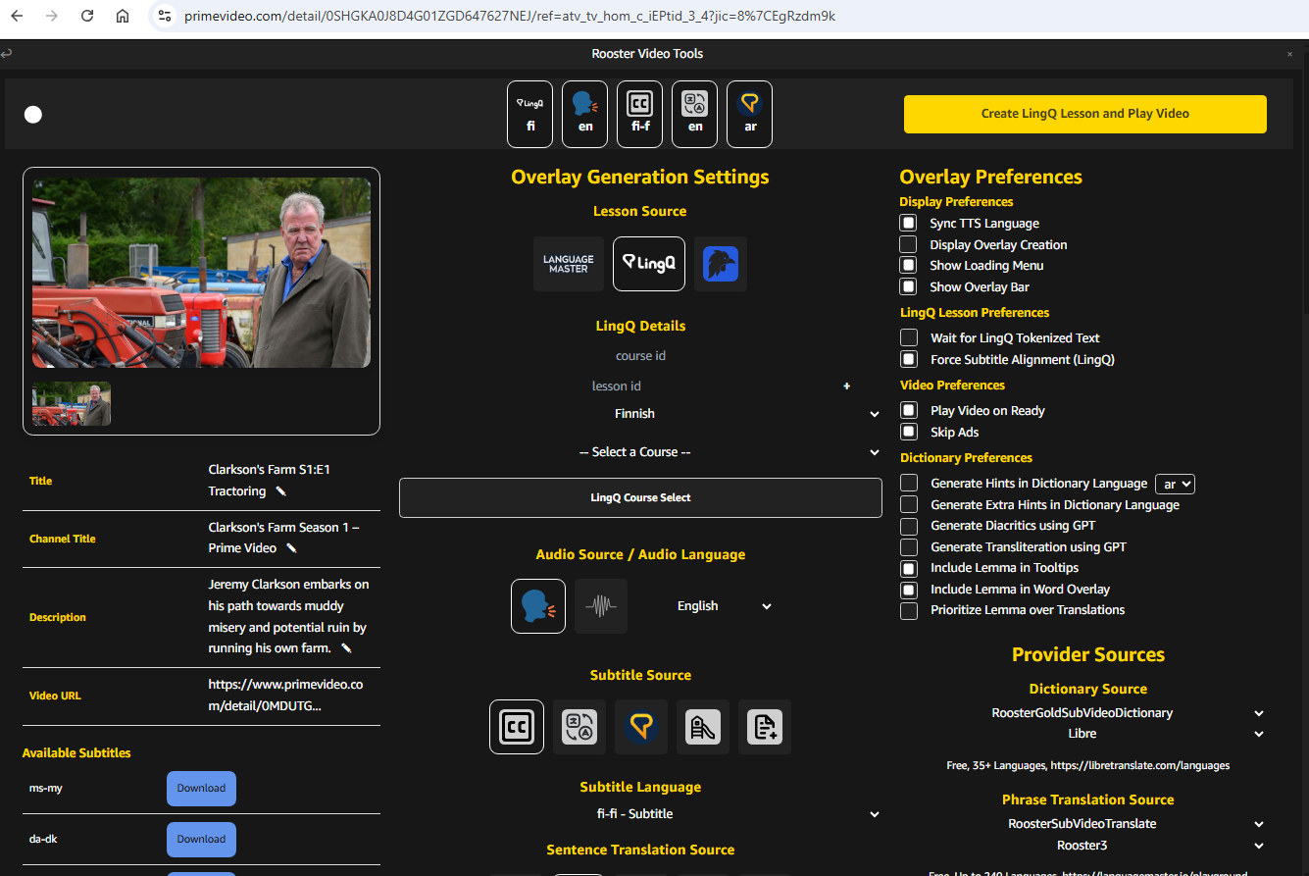The image size is (1309, 876).
Task: Toggle Include Lemma in Word Overlay
Action: [909, 590]
